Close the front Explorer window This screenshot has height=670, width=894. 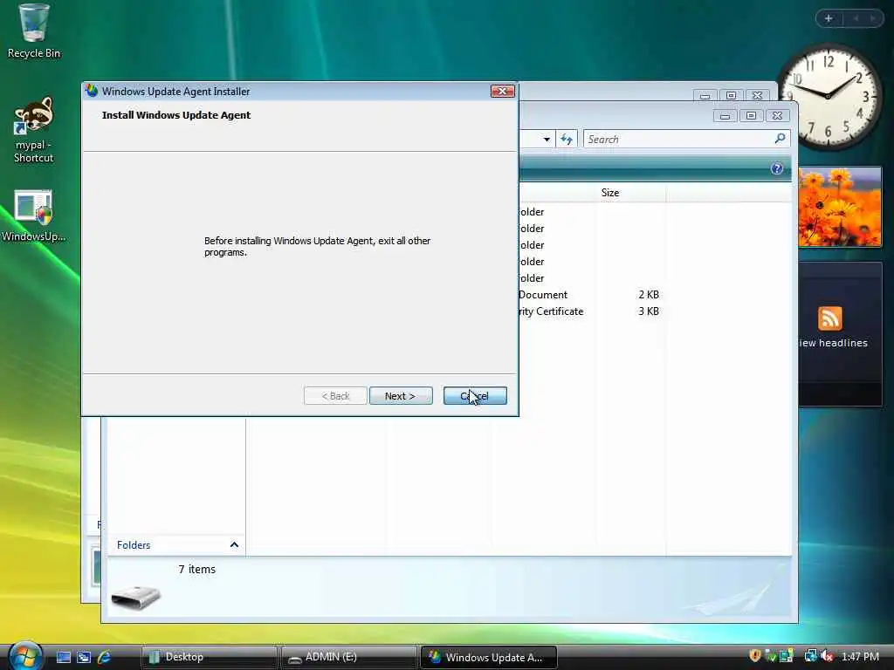(777, 116)
